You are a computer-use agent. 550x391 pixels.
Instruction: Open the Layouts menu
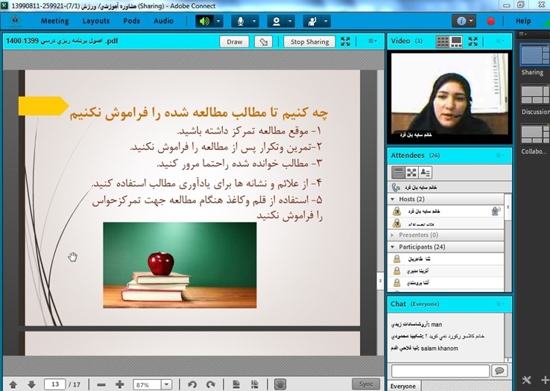95,21
